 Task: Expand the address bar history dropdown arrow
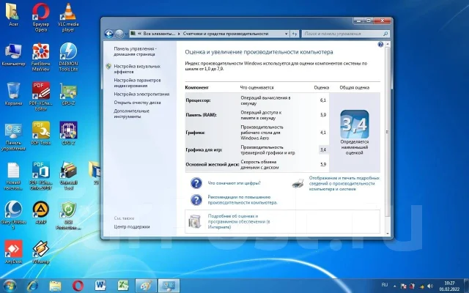(x=287, y=34)
